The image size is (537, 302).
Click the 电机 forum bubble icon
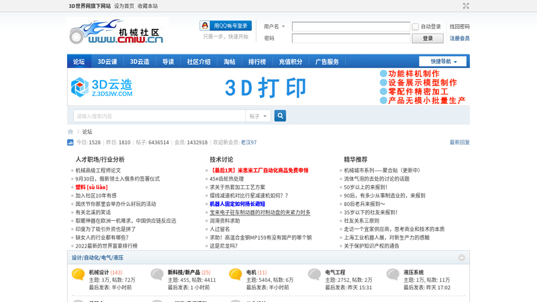(x=236, y=274)
